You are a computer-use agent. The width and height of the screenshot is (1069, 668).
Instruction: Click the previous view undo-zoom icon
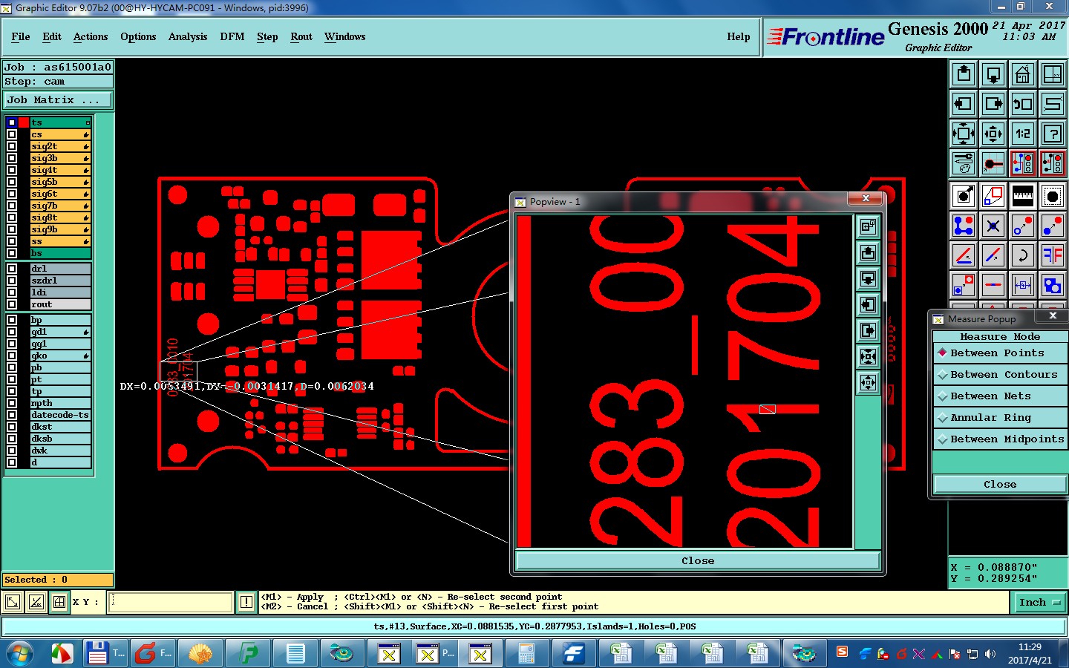1023,103
